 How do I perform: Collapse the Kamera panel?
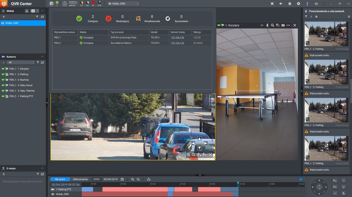tap(42, 57)
